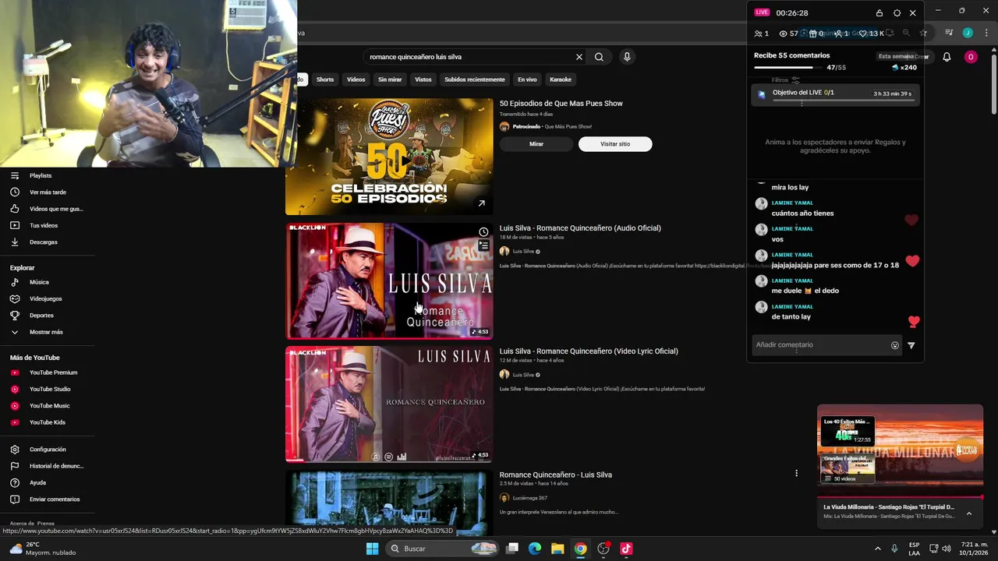The image size is (998, 561).
Task: Select Videos filter chip
Action: 356,79
